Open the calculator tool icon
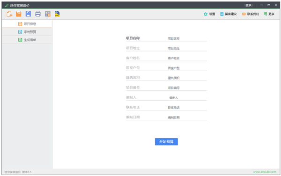This screenshot has width=281, height=176. [x=47, y=14]
